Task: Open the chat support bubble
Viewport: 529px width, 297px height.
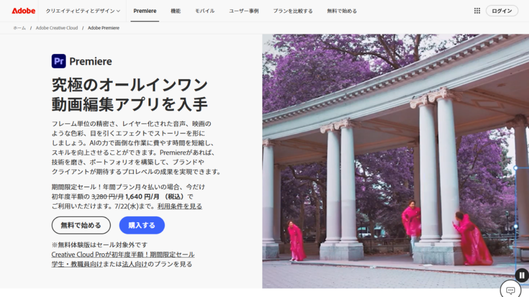Action: 510,290
